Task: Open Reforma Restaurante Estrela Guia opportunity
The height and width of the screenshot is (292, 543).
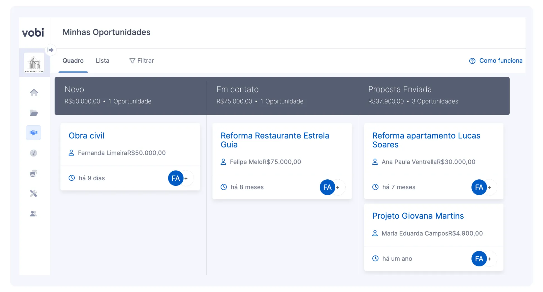Action: [275, 140]
